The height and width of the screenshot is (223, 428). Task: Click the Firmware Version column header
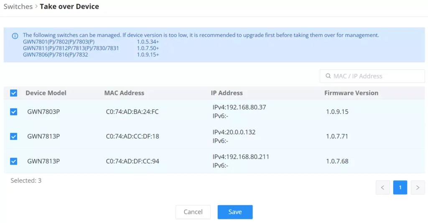point(351,93)
